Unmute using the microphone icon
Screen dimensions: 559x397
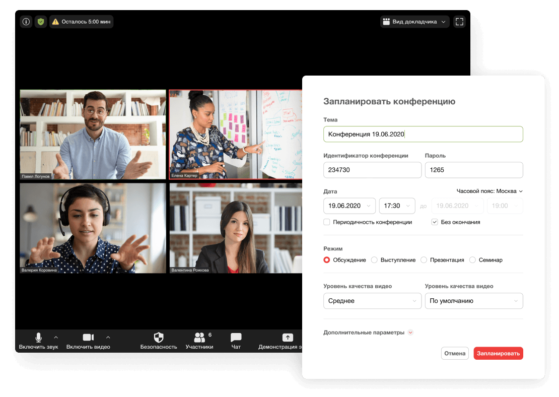[38, 338]
